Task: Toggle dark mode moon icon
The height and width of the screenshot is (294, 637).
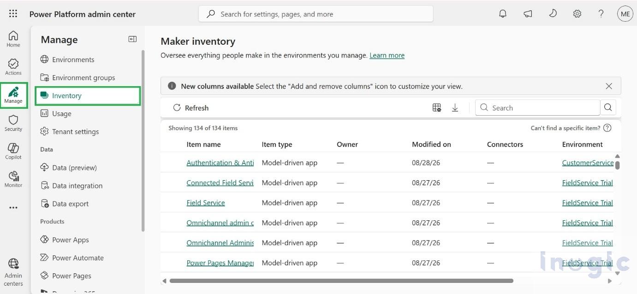Action: coord(553,14)
